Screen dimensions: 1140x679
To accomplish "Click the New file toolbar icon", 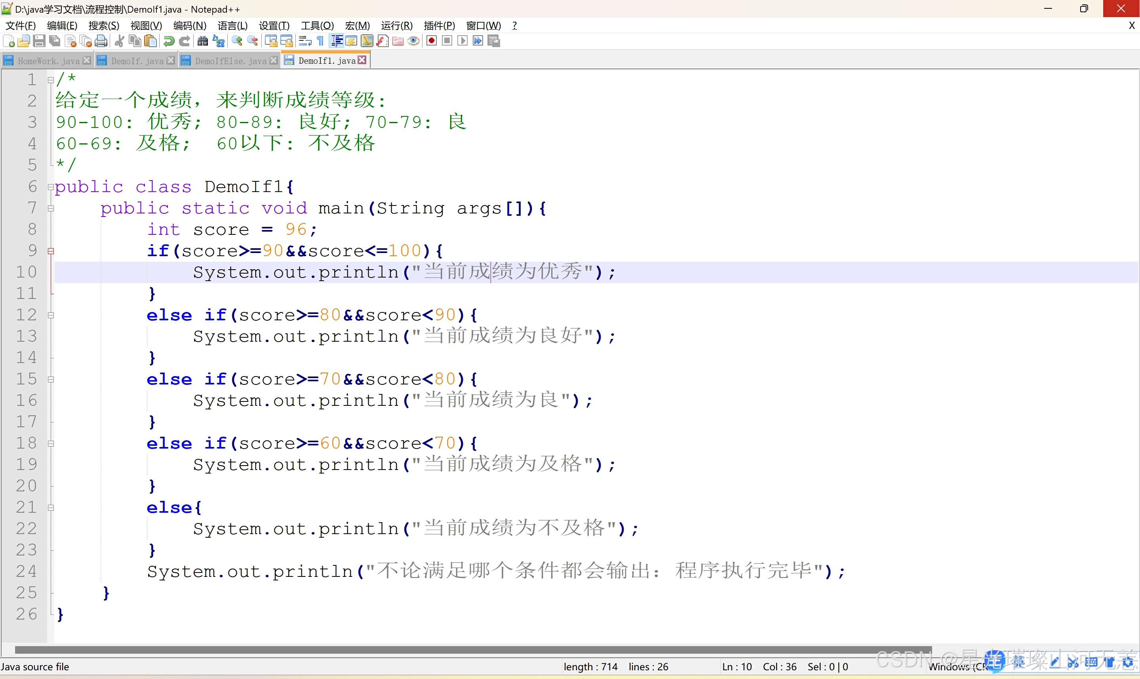I will 9,41.
